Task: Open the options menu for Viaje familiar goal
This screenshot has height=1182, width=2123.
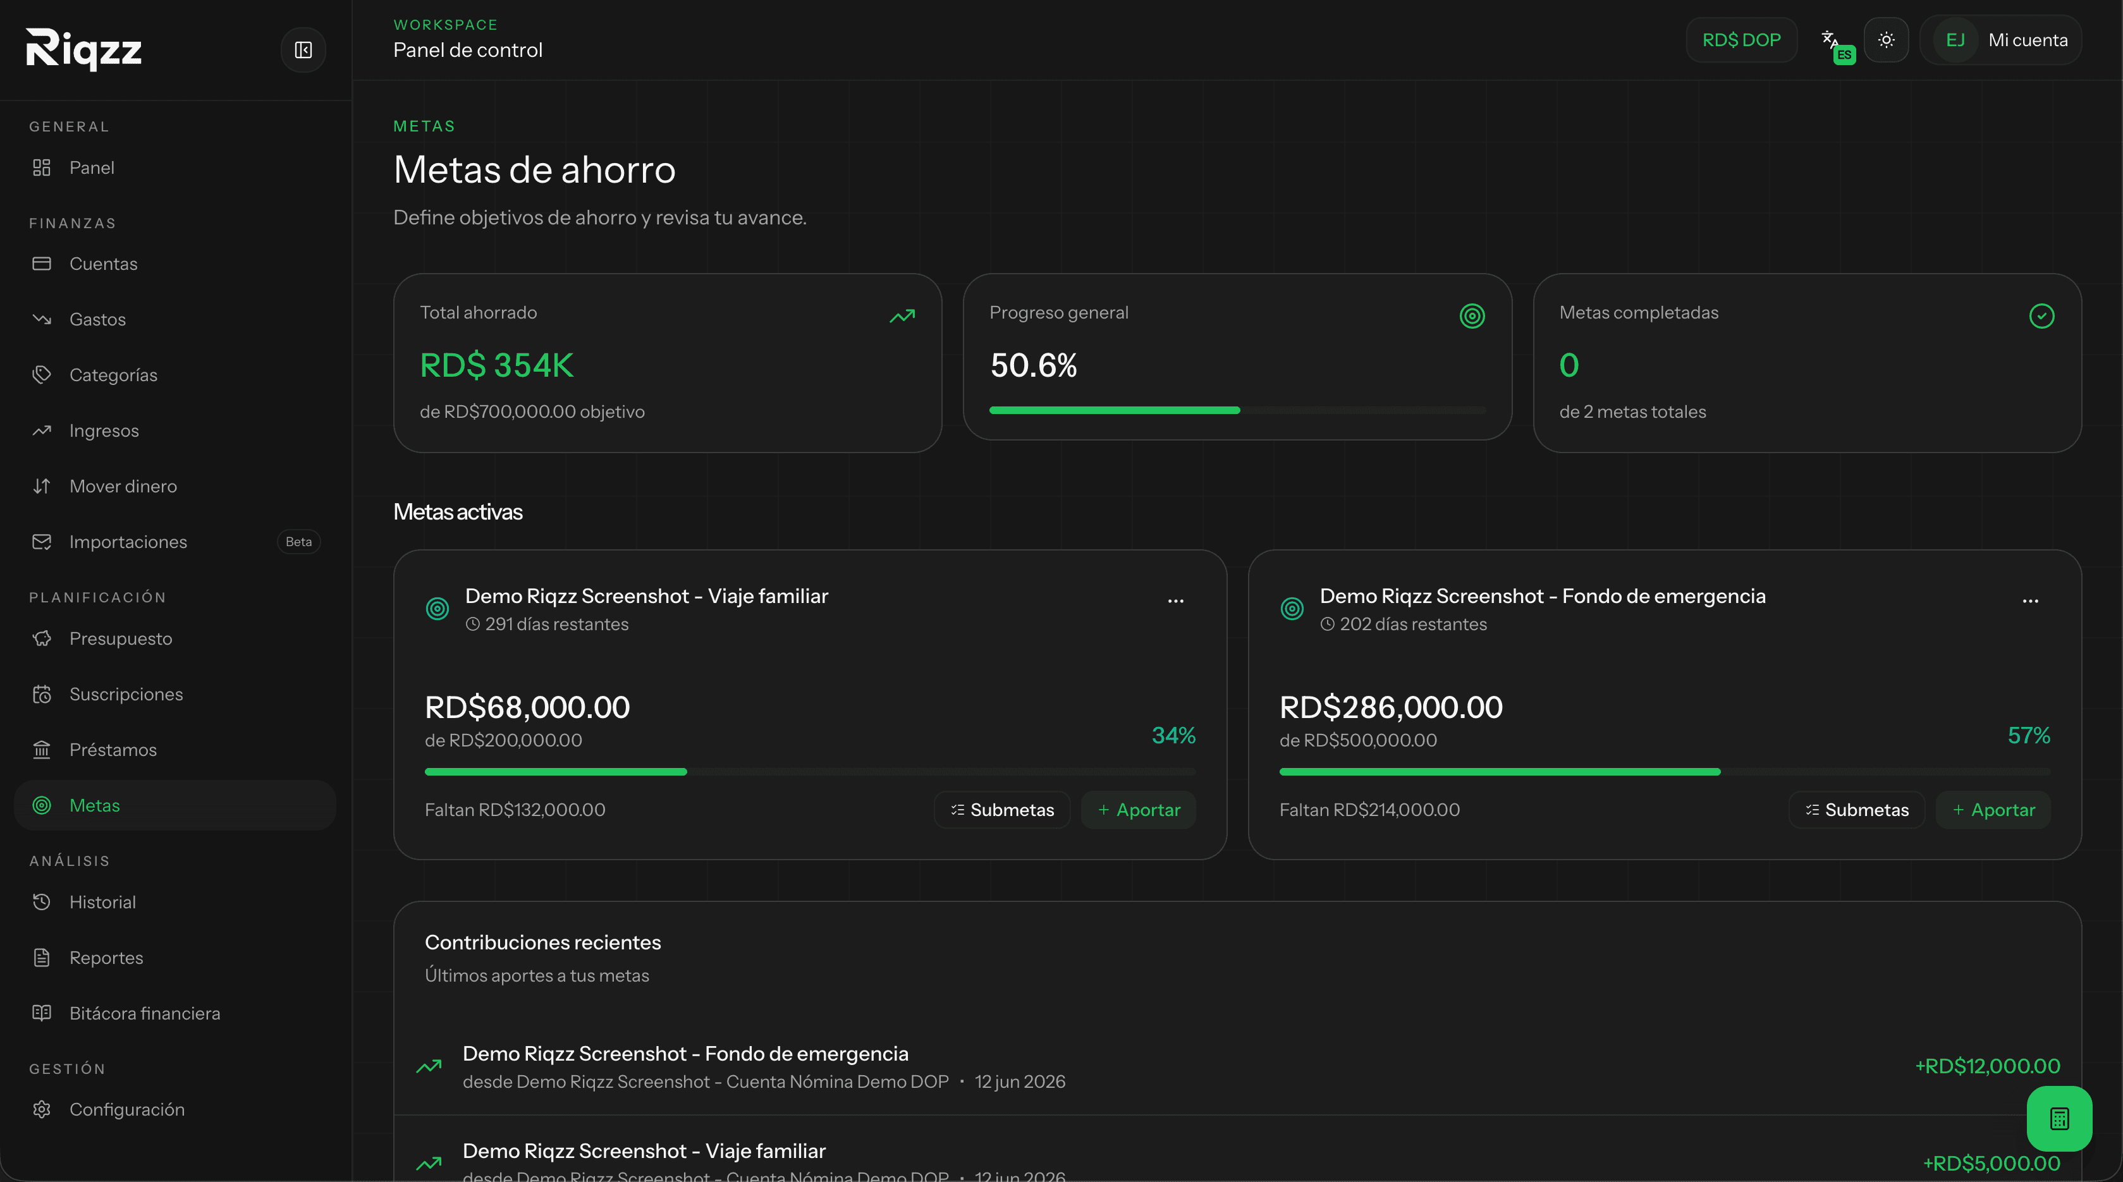Action: [1176, 600]
